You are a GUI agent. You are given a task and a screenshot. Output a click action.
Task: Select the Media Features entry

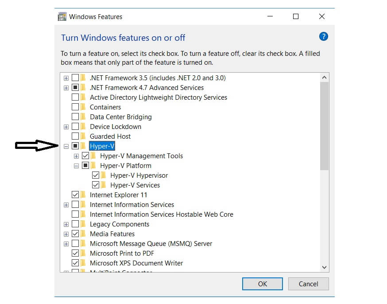(x=112, y=234)
